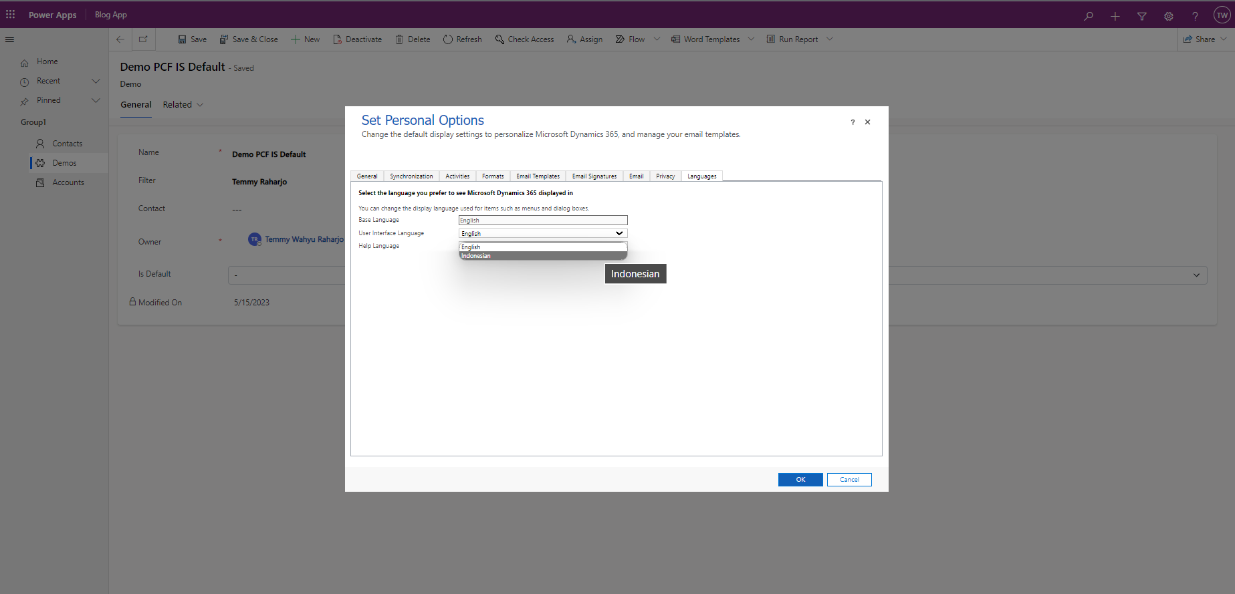Open the Is Default dropdown chevron
This screenshot has width=1235, height=594.
click(x=1196, y=275)
